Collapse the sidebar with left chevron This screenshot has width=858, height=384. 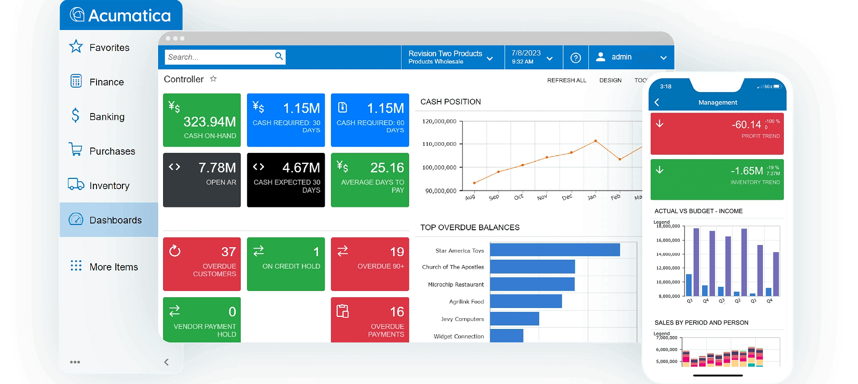(166, 362)
